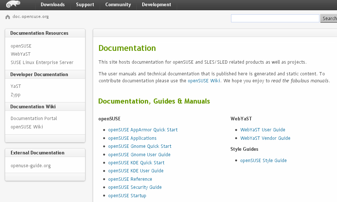Open openSUSE Startup manual
Image resolution: width=337 pixels, height=202 pixels.
[x=127, y=196]
